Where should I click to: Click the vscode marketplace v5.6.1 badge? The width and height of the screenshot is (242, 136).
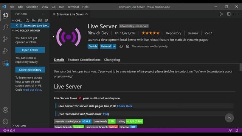(73, 121)
